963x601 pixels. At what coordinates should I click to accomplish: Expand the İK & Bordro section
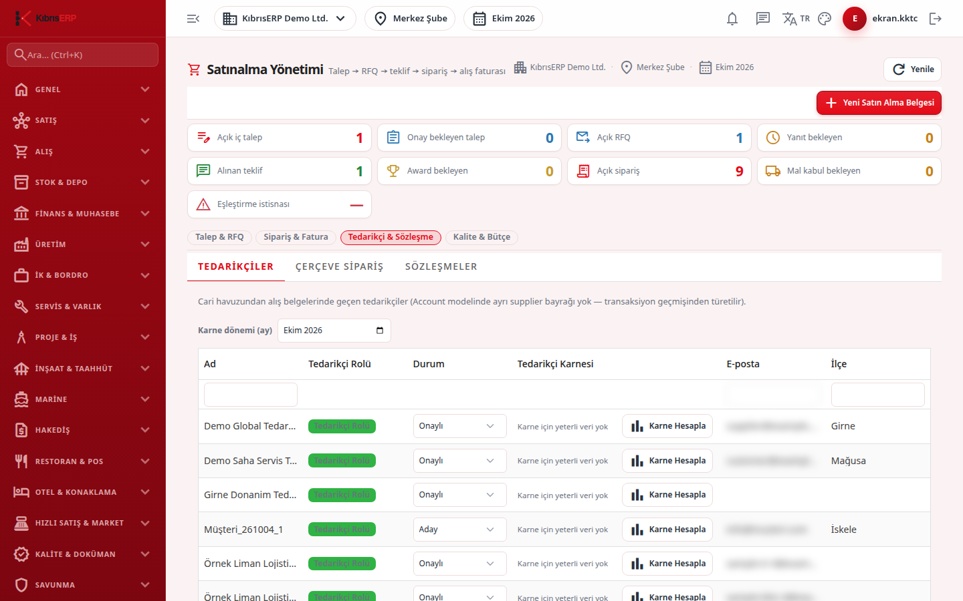(83, 275)
